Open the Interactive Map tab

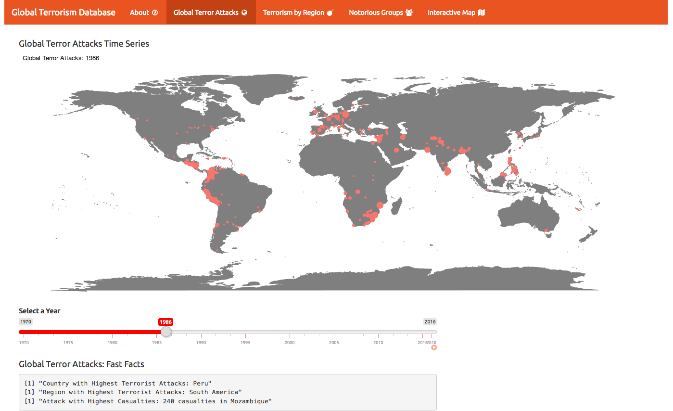pyautogui.click(x=451, y=13)
